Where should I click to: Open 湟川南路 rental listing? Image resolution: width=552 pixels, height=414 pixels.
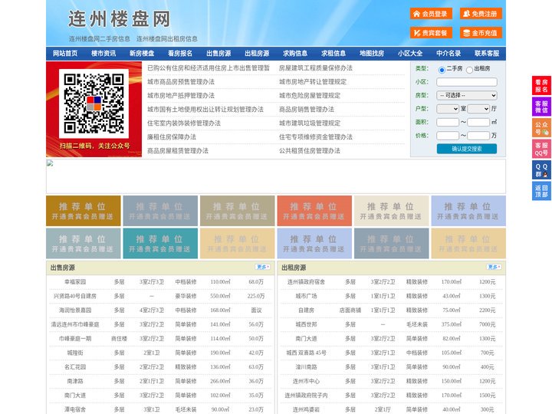pos(306,366)
